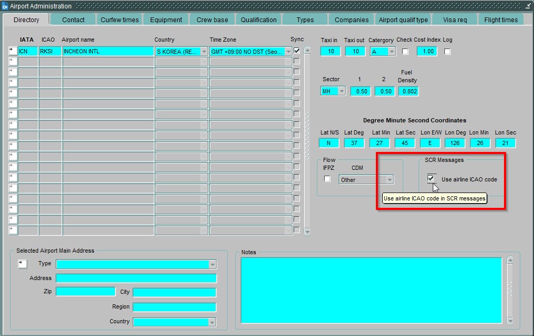
Task: Click the Notes scroll up arrow
Action: click(x=510, y=260)
